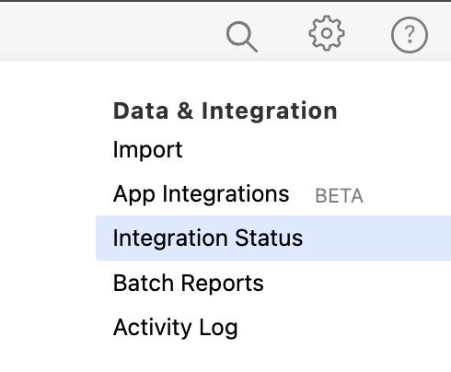Click the cog wheel in the header bar
Screen dimensions: 451x372
pos(327,33)
